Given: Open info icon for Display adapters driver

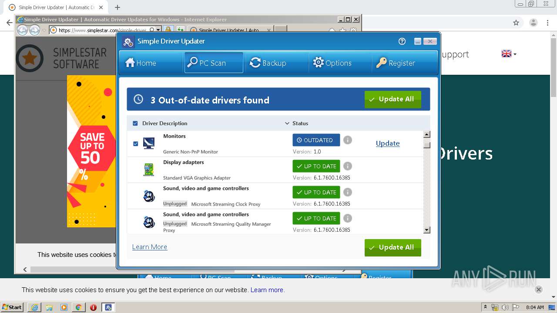Looking at the screenshot, I should 348,166.
